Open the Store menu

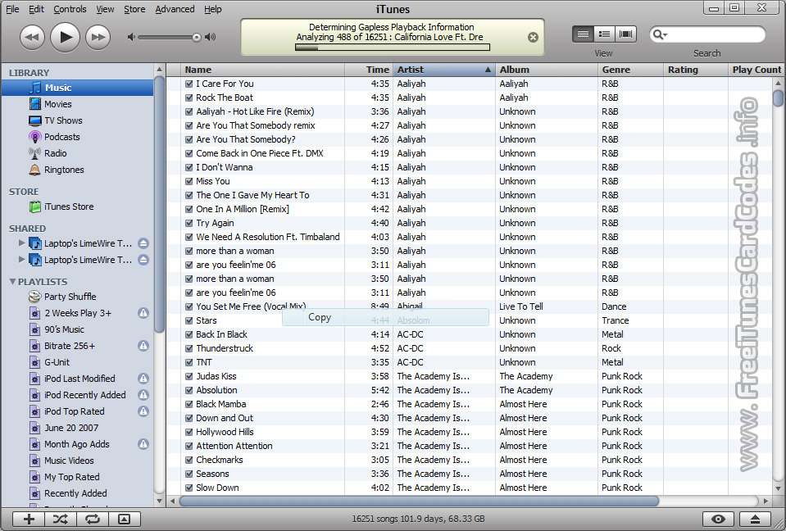(x=134, y=9)
